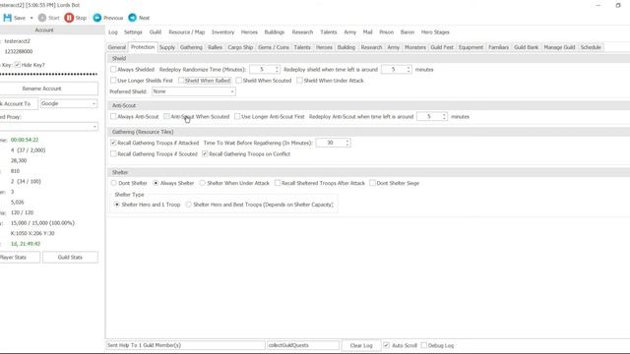Open the Prison tab
630x354 pixels.
coord(387,32)
